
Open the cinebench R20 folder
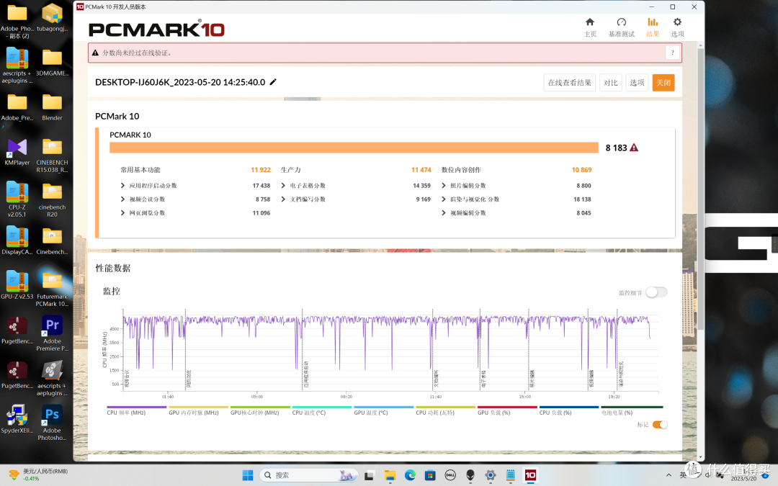pos(52,199)
